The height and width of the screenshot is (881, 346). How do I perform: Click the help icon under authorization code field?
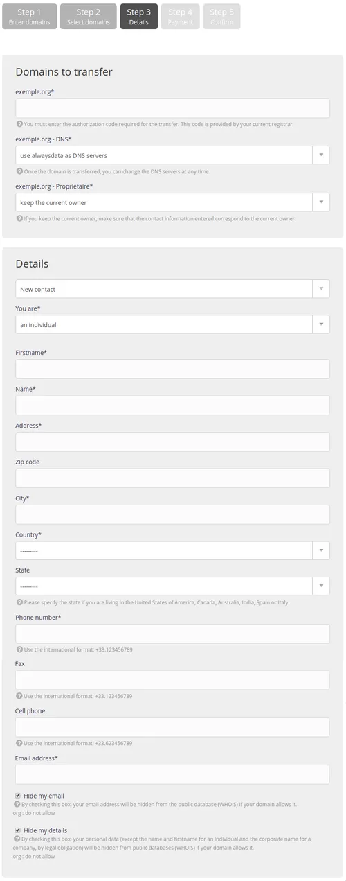coord(19,125)
